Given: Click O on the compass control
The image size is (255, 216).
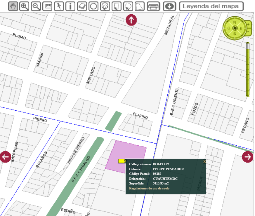Looking at the screenshot, I should (x=229, y=28).
